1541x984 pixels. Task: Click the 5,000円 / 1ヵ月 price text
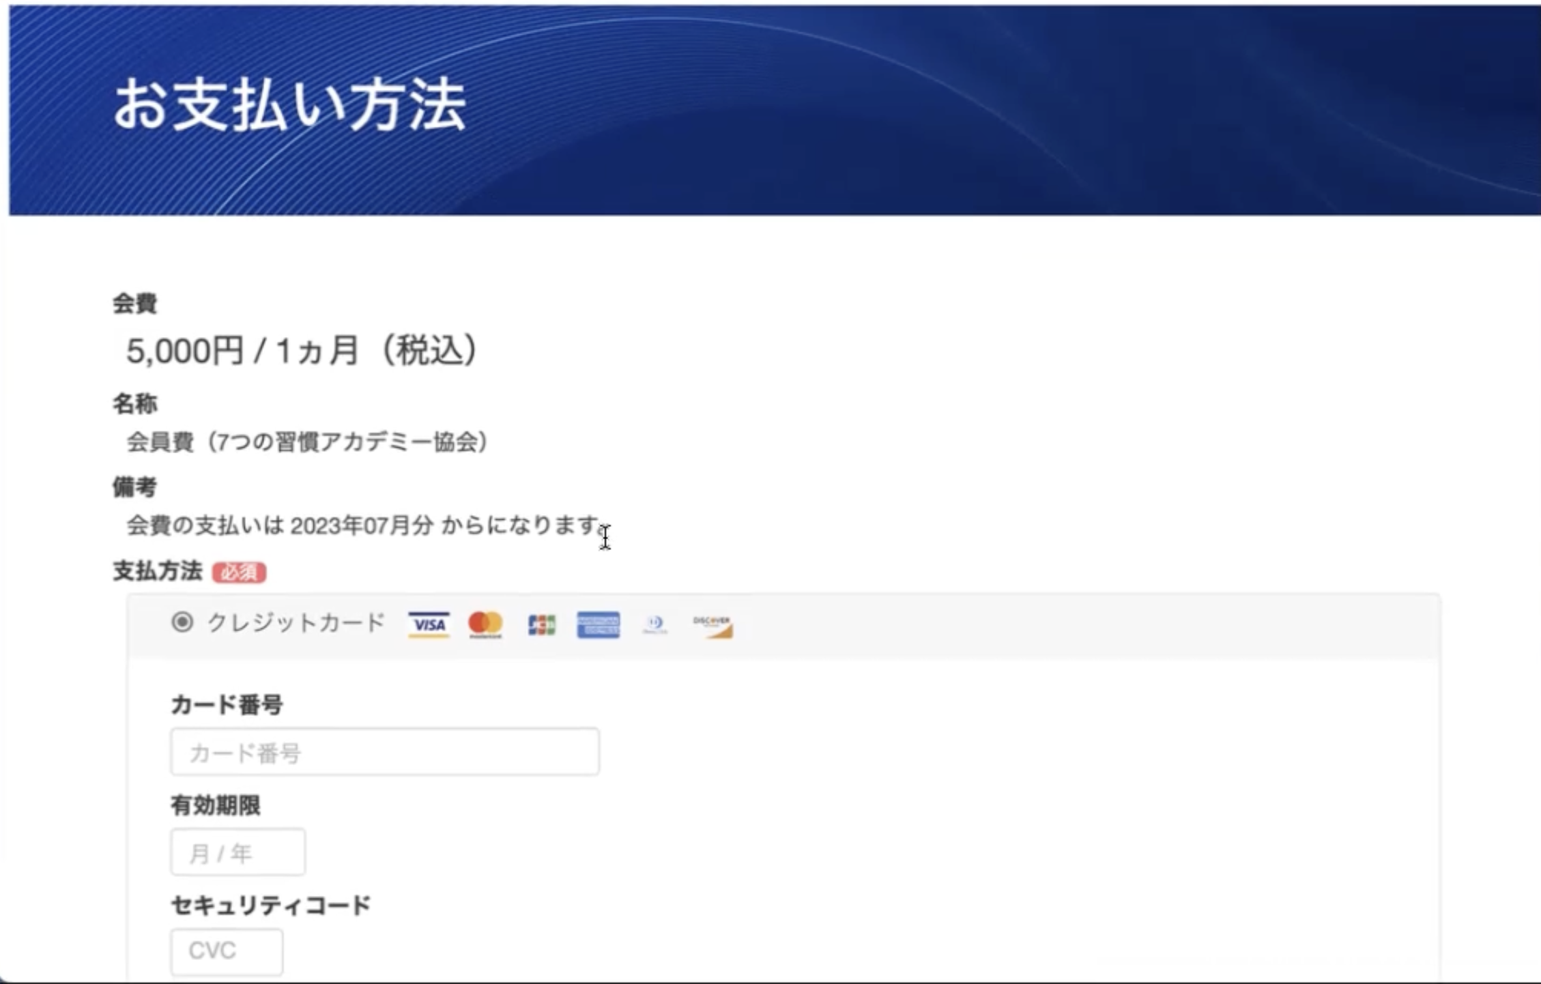[302, 351]
